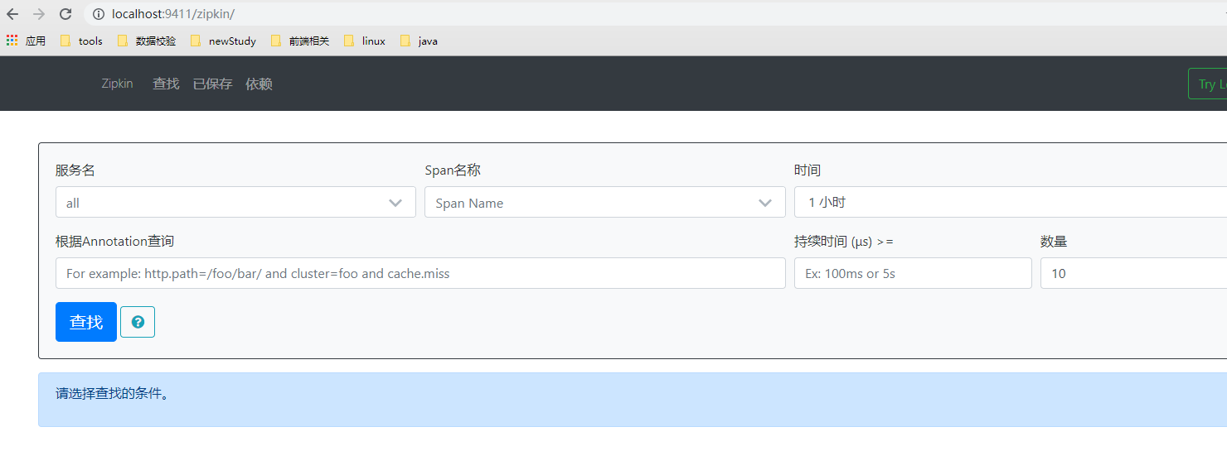
Task: Open the 依赖 navigation tab
Action: pyautogui.click(x=259, y=84)
